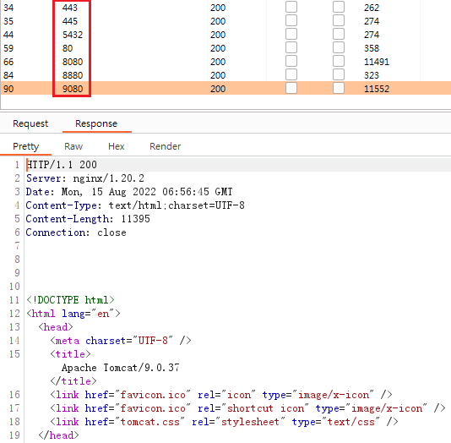
Task: Select payload cell 8880
Action: (x=73, y=75)
